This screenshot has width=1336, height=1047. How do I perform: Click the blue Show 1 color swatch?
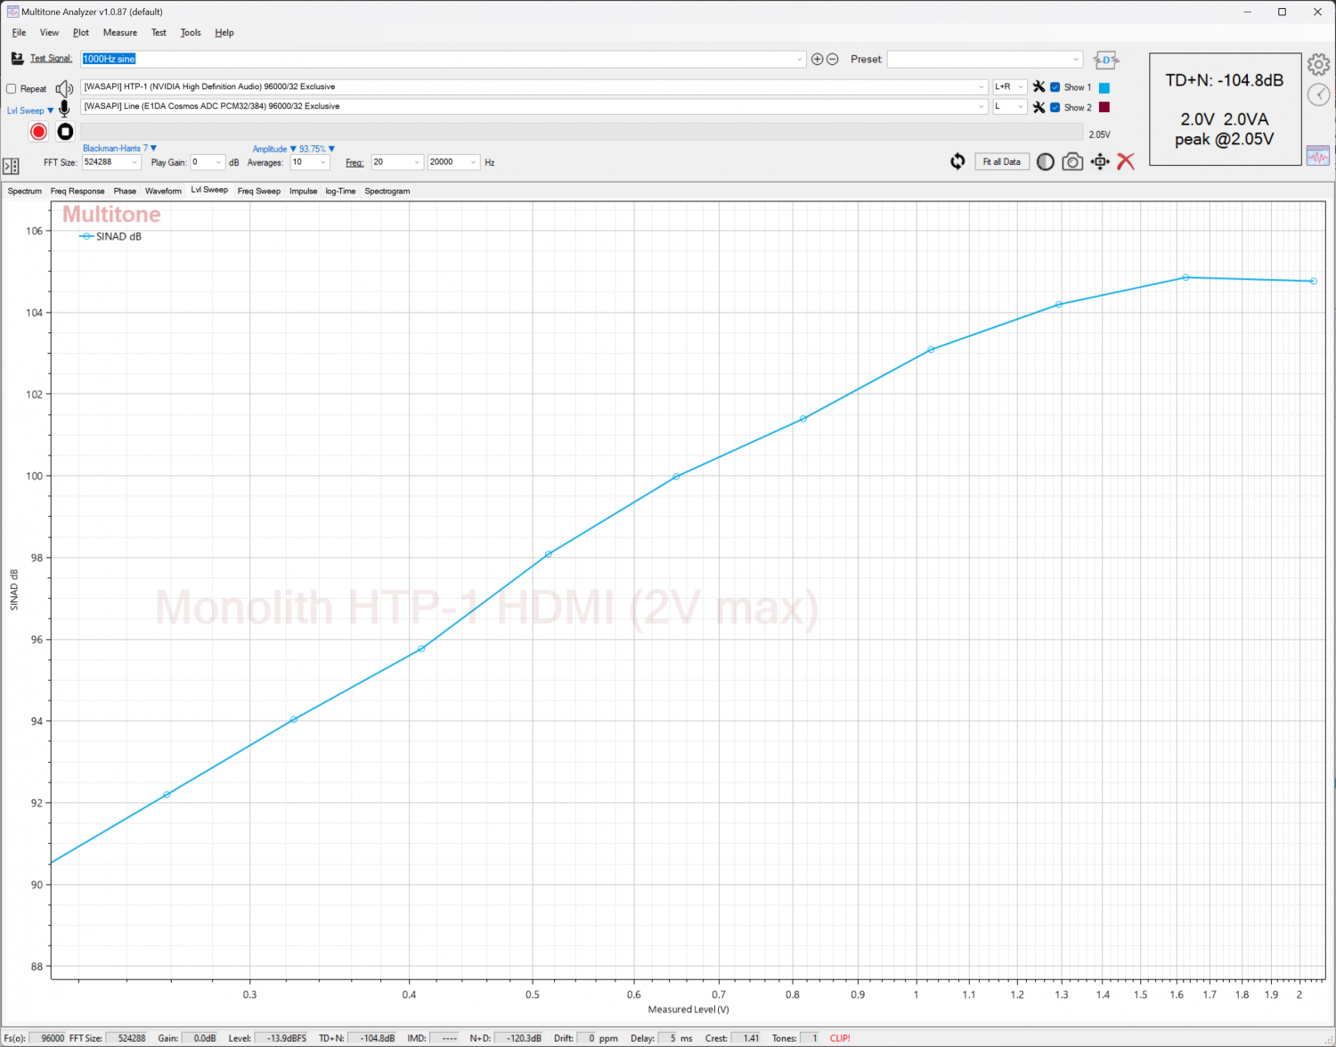tap(1104, 87)
